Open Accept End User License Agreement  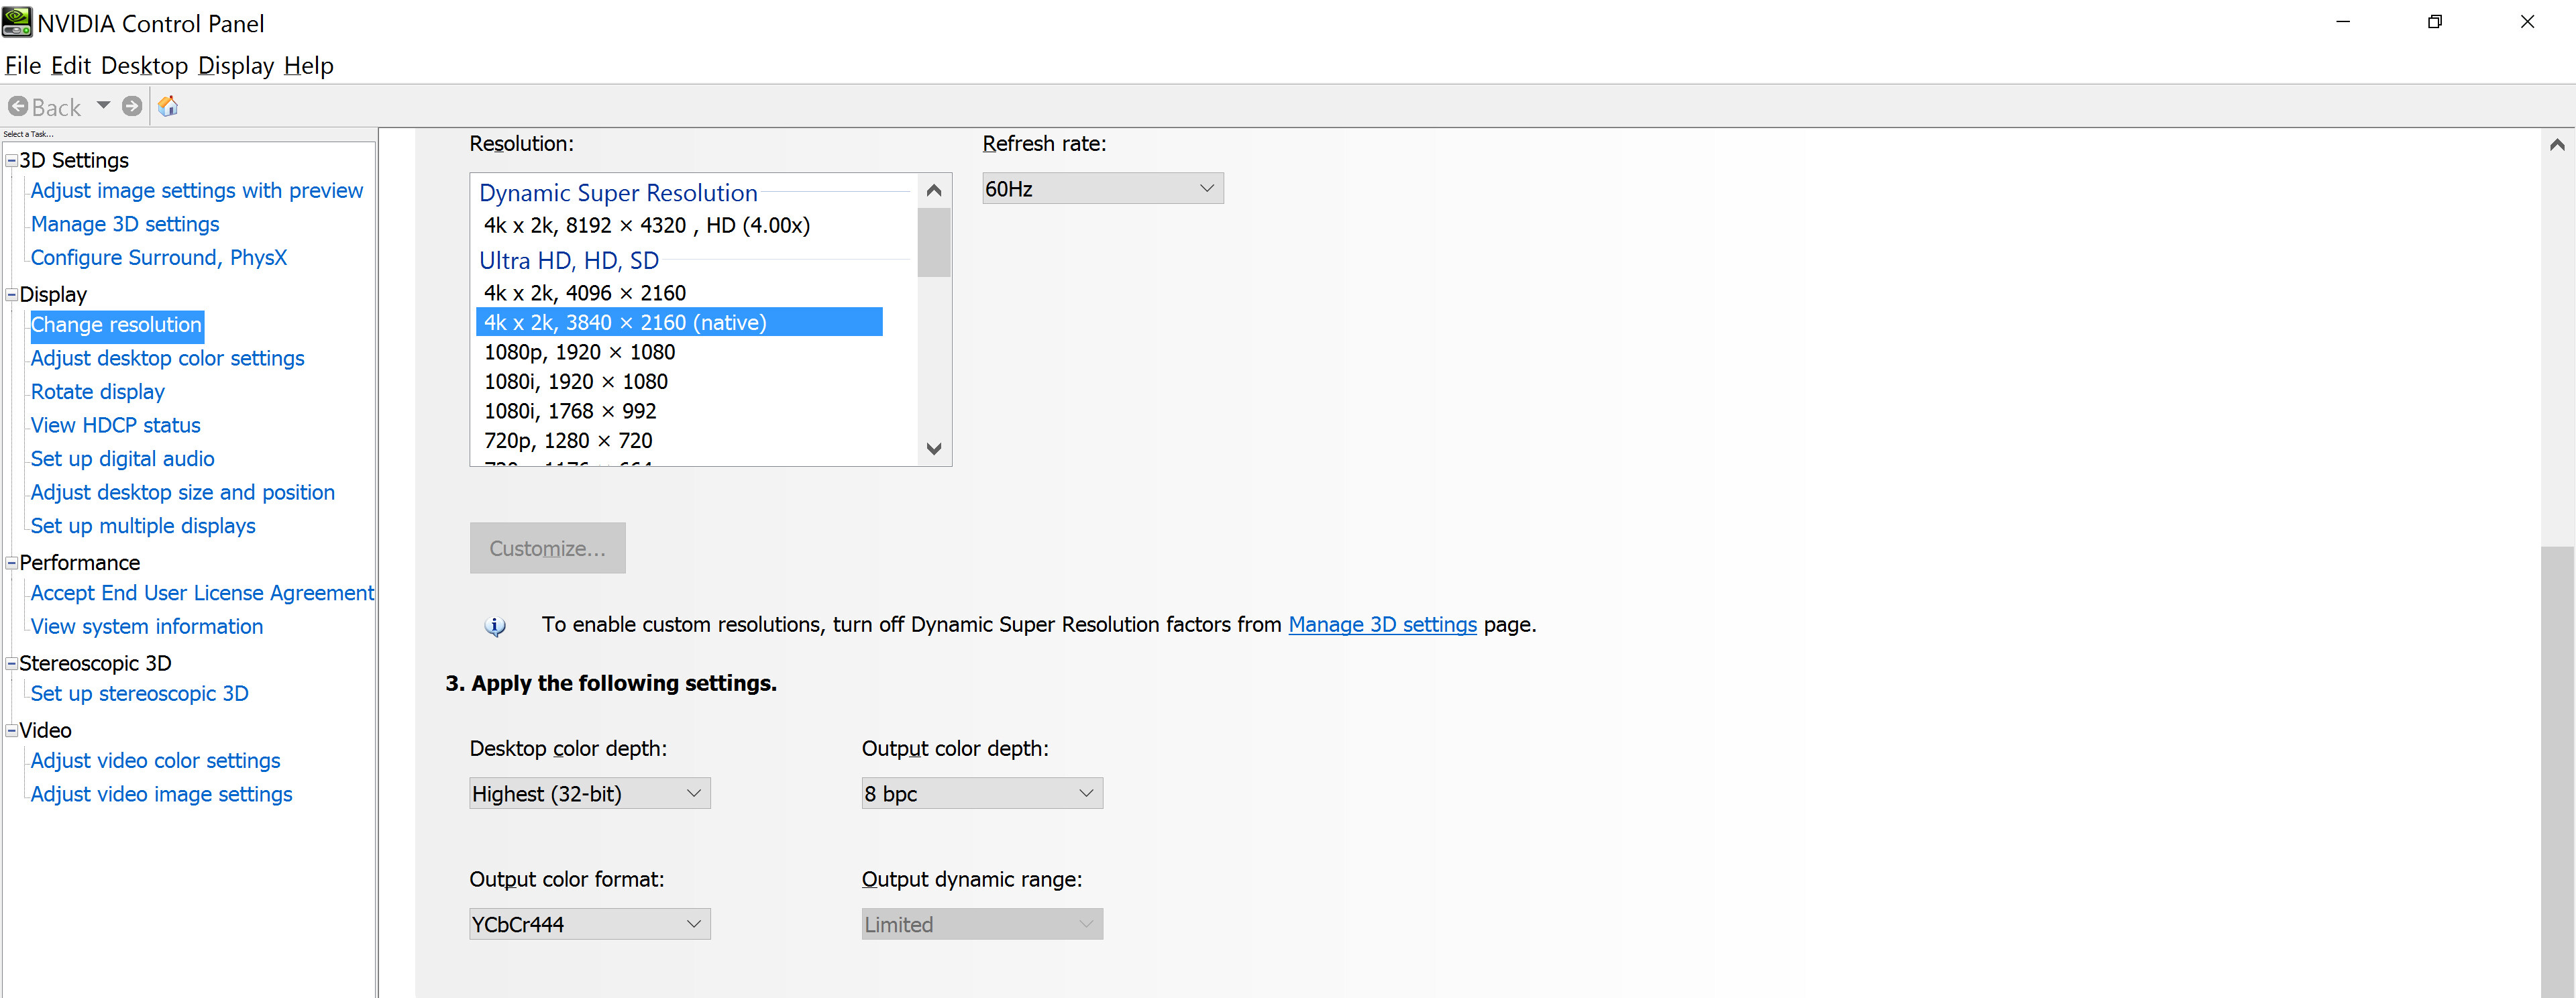(x=202, y=593)
